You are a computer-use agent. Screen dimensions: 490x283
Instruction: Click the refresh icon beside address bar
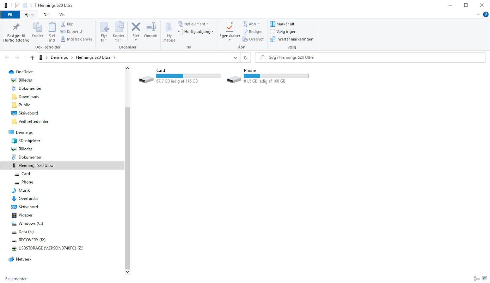(246, 57)
